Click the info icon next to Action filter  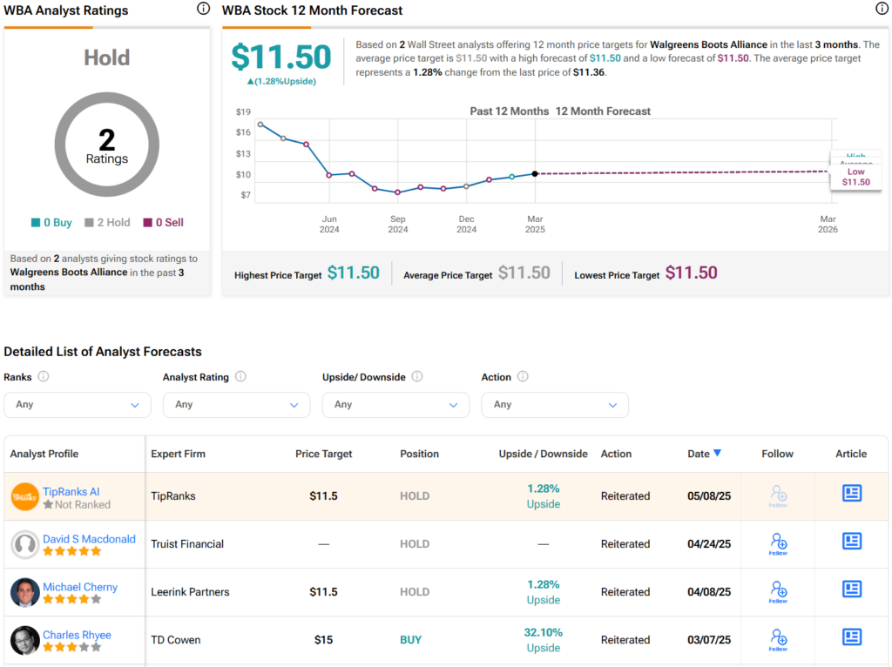(x=523, y=376)
